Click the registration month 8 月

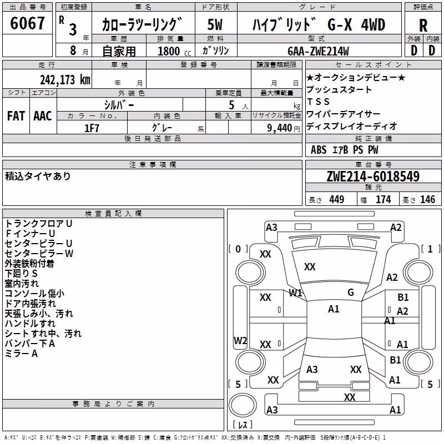click(79, 51)
